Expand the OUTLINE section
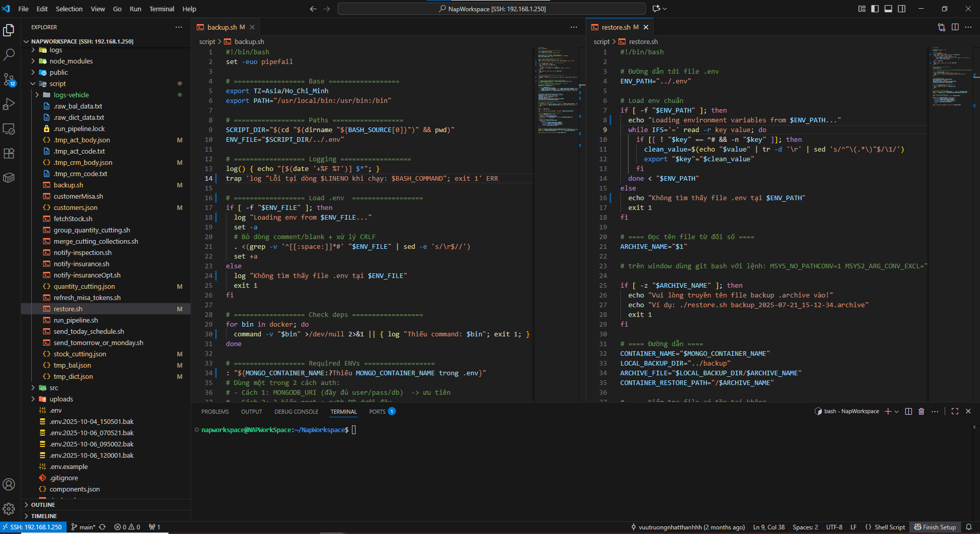 click(43, 505)
